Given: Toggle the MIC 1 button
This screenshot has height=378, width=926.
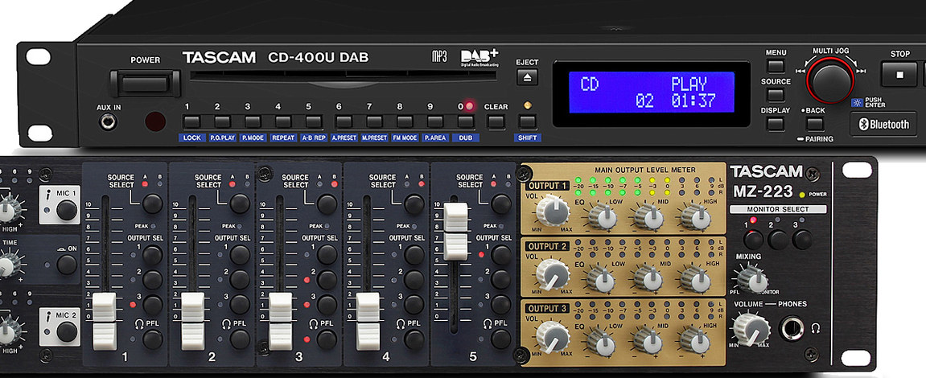Looking at the screenshot, I should (66, 210).
